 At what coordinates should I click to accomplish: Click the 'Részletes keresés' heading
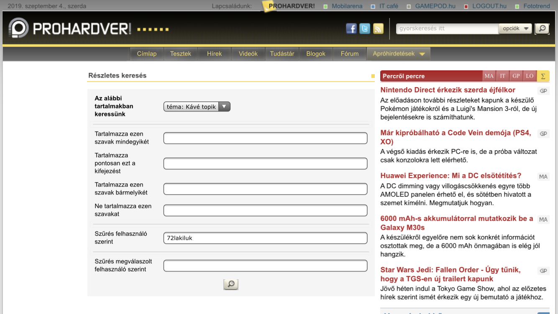click(x=118, y=75)
